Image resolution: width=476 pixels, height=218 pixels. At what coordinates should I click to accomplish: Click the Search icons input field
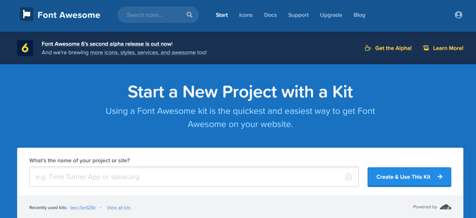click(158, 15)
